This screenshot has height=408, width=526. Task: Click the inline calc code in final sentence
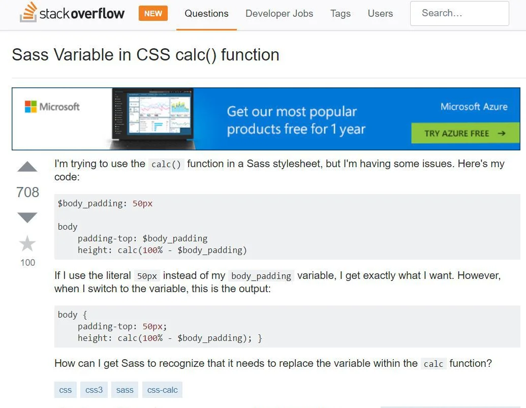(434, 364)
